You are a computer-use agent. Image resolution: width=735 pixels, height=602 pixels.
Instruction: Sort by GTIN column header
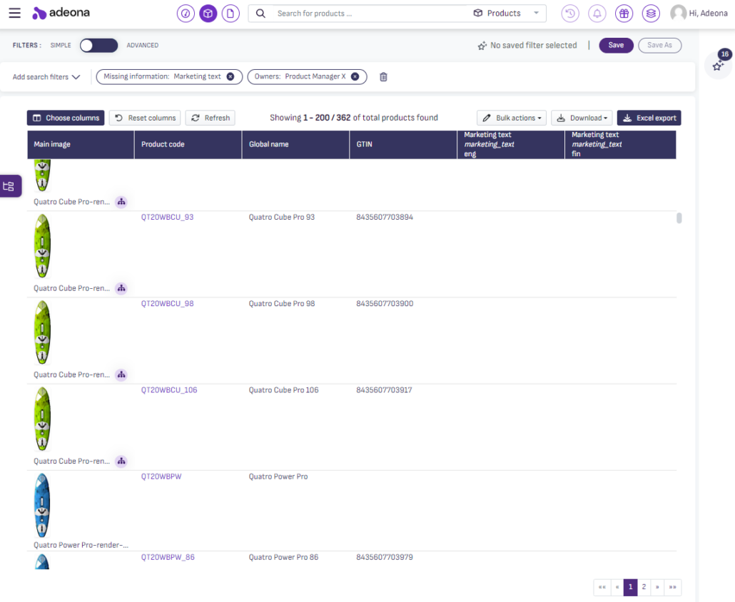(403, 144)
